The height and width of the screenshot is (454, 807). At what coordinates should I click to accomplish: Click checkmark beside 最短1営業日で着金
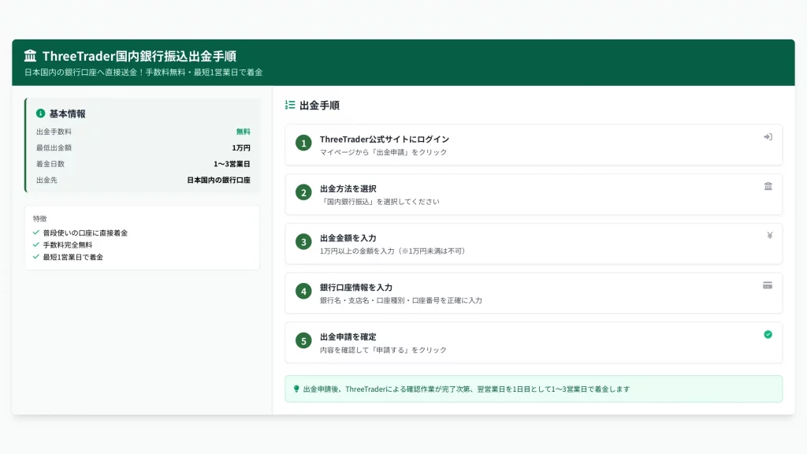36,257
